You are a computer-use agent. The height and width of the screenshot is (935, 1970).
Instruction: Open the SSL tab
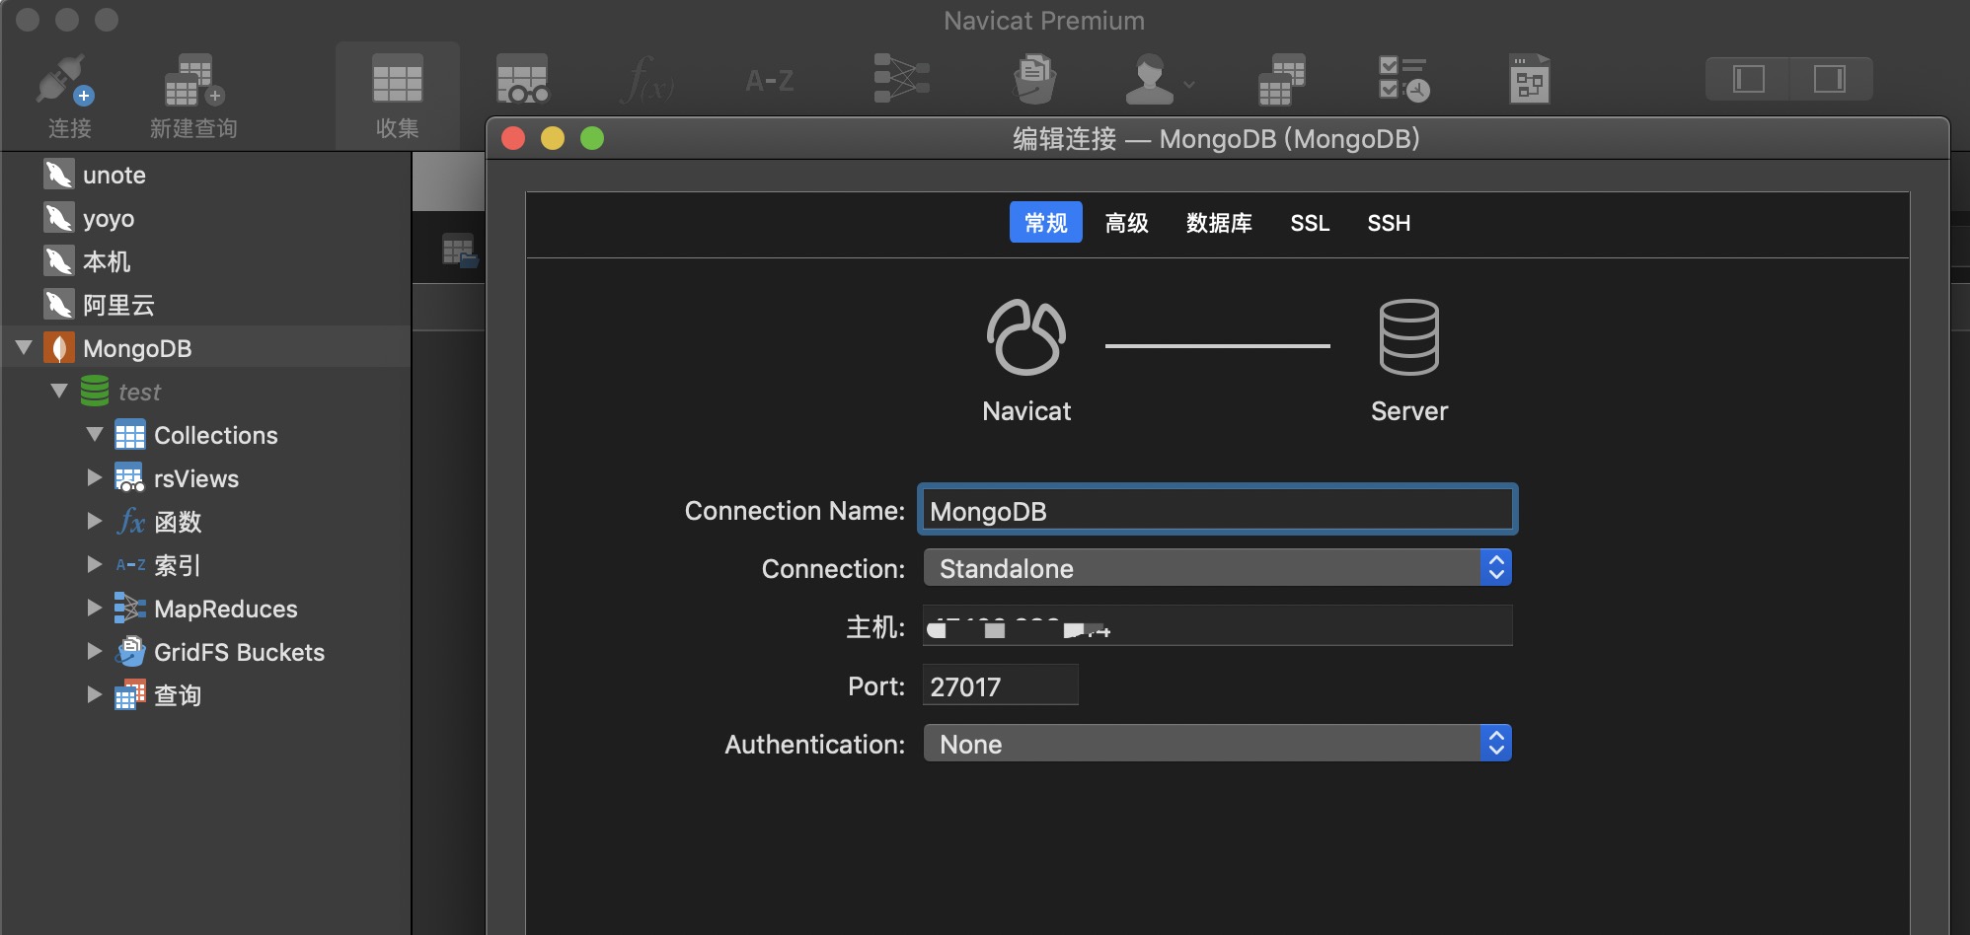coord(1310,223)
